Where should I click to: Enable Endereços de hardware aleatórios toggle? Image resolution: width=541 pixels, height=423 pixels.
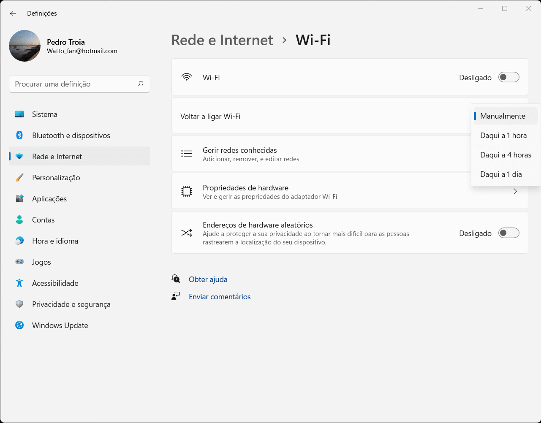click(x=508, y=233)
